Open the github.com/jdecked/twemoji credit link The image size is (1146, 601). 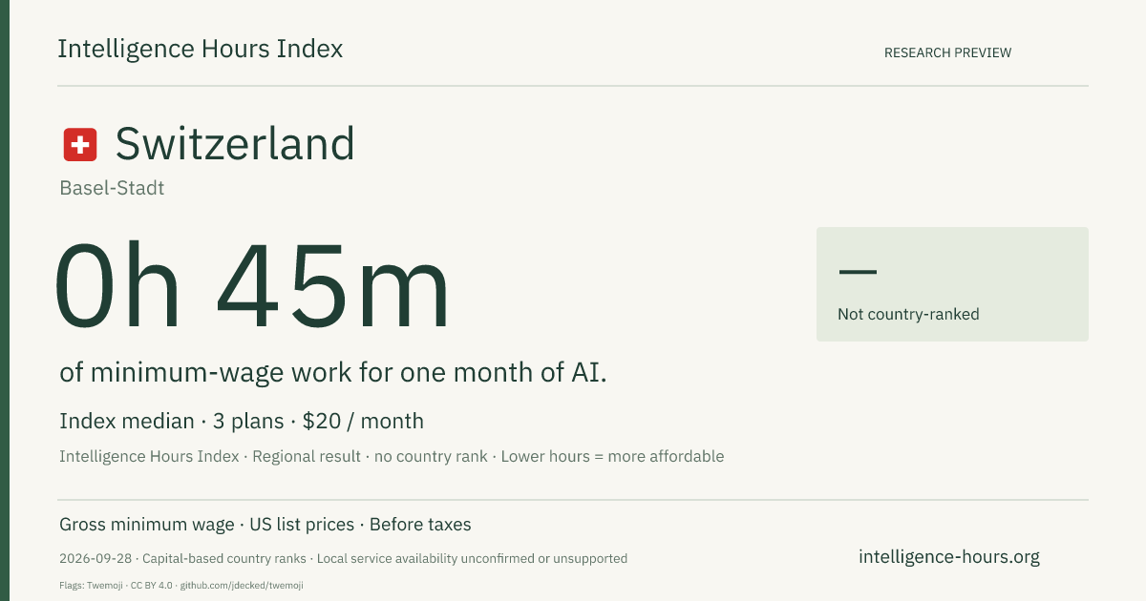tap(242, 585)
